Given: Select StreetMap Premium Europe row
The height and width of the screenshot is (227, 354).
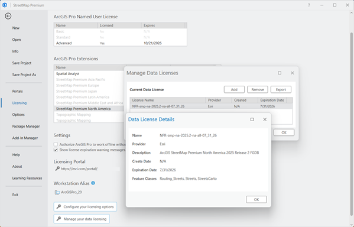Looking at the screenshot, I should tap(89, 85).
